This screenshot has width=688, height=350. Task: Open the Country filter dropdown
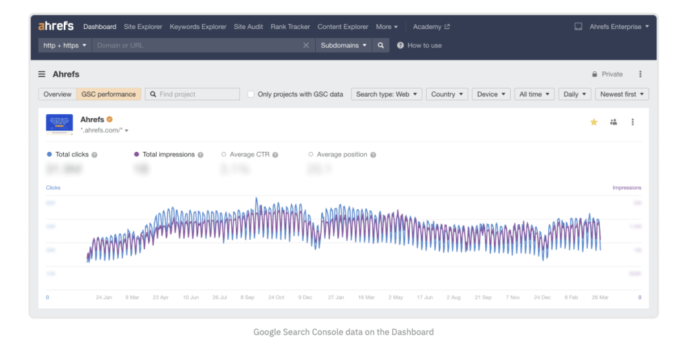click(x=447, y=95)
